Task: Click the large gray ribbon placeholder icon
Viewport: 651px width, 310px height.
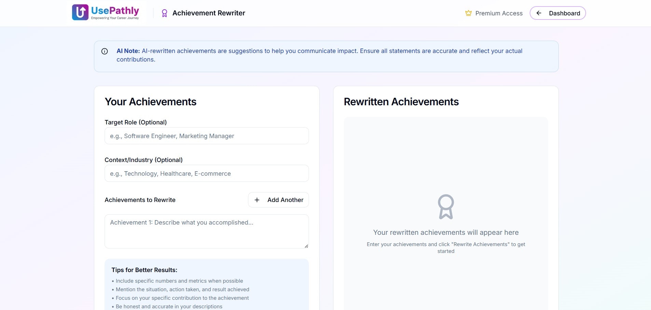Action: click(x=446, y=207)
